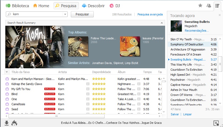Image resolution: width=223 pixels, height=127 pixels.
Task: Collapse the Search Result Summary panel
Action: pos(160,23)
